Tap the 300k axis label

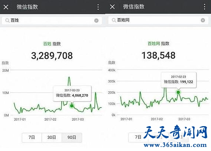coord(112,81)
